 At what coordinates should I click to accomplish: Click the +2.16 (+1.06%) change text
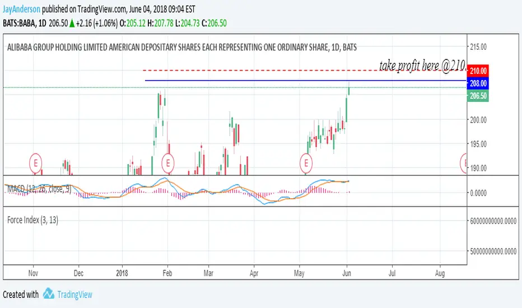click(96, 24)
